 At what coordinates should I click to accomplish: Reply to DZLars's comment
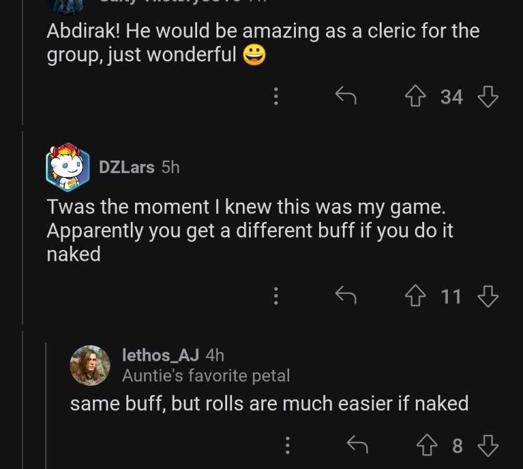tap(345, 295)
